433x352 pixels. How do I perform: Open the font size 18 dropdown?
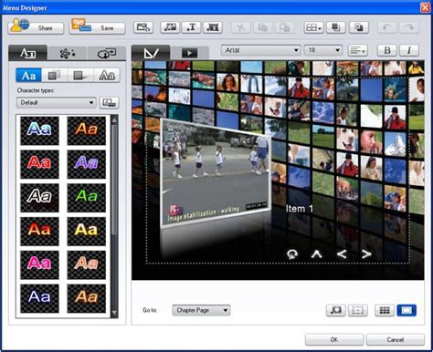(323, 50)
